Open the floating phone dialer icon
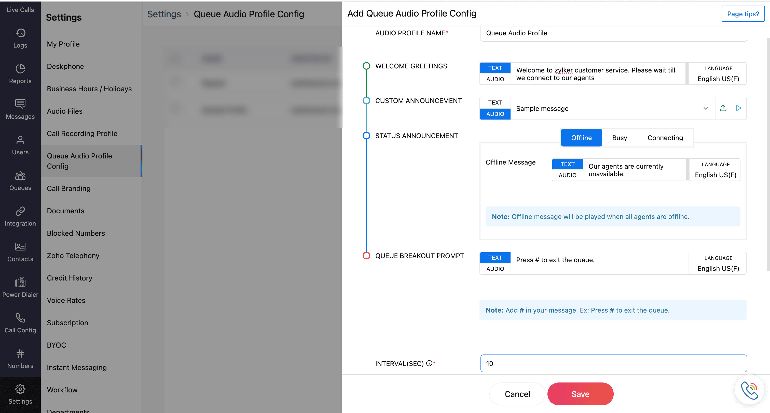The image size is (770, 413). click(x=749, y=390)
